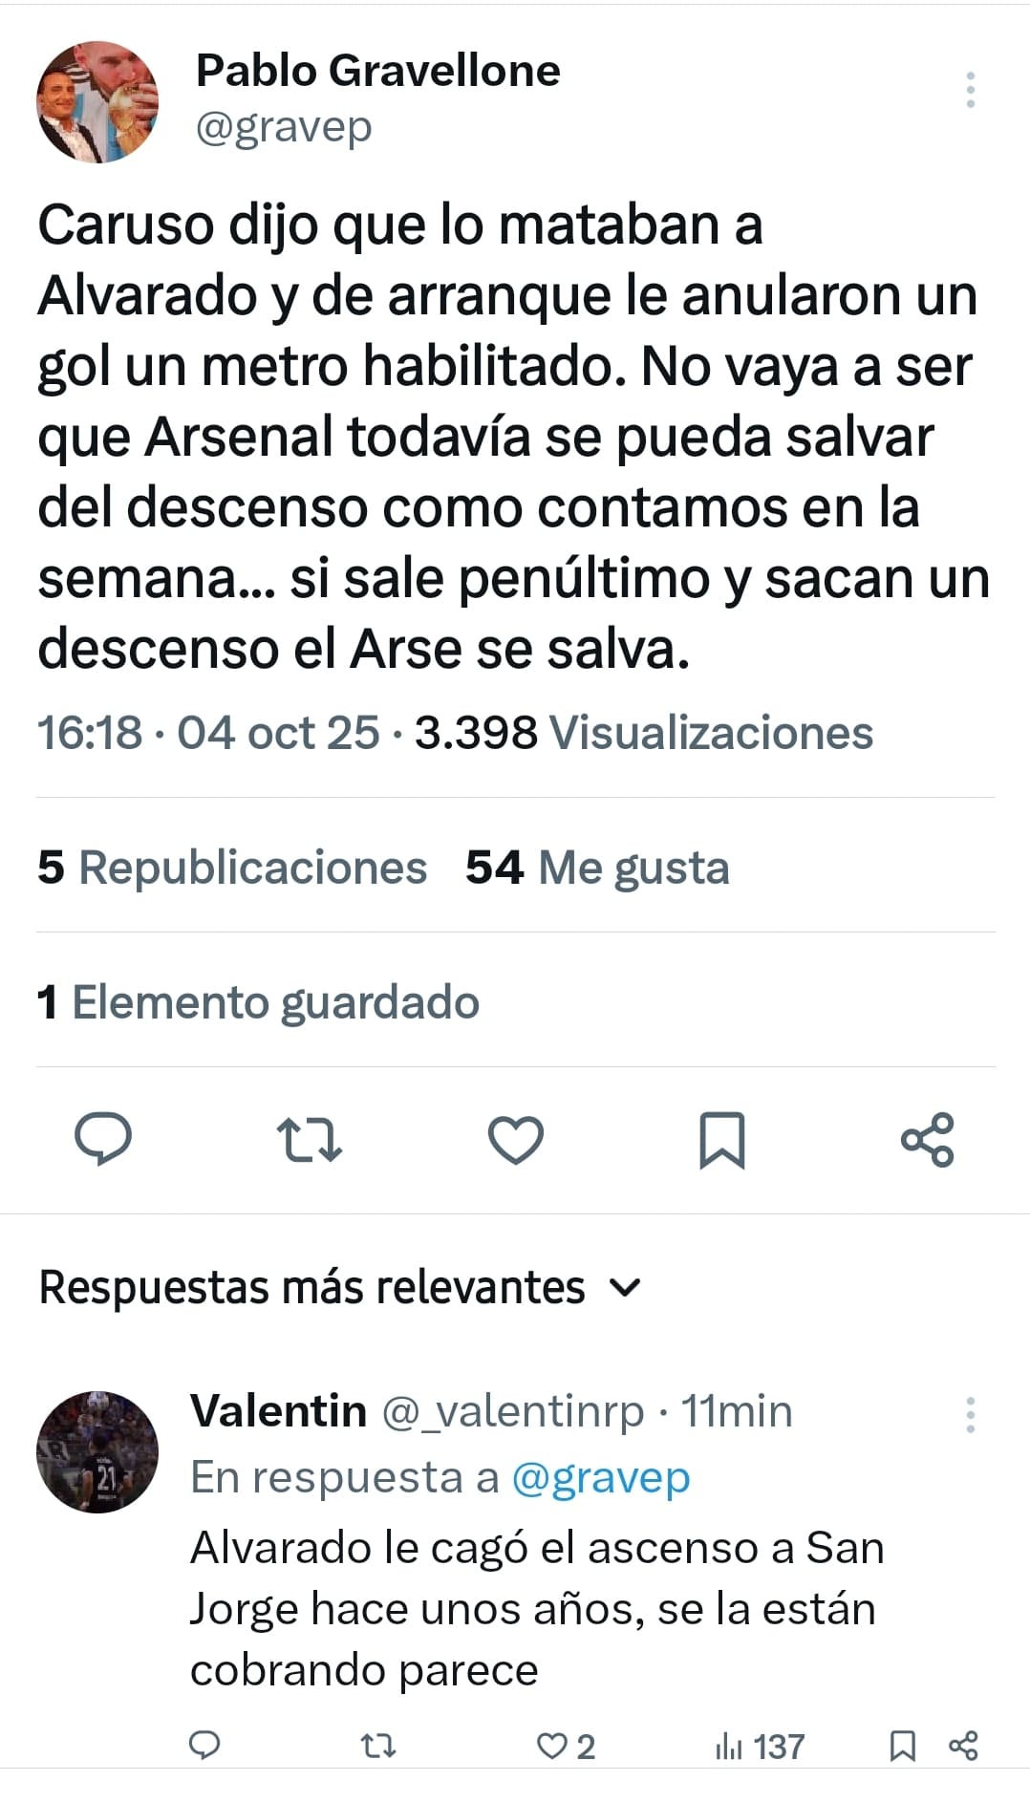Screen dimensions: 1030x1802
Task: Share Valentin's reply
Action: pos(963,1746)
